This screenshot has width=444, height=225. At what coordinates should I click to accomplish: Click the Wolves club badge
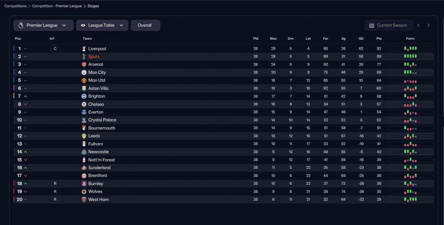pyautogui.click(x=84, y=192)
